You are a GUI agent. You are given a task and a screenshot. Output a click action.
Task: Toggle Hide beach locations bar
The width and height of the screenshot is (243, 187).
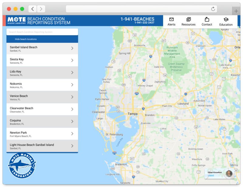coord(42,39)
